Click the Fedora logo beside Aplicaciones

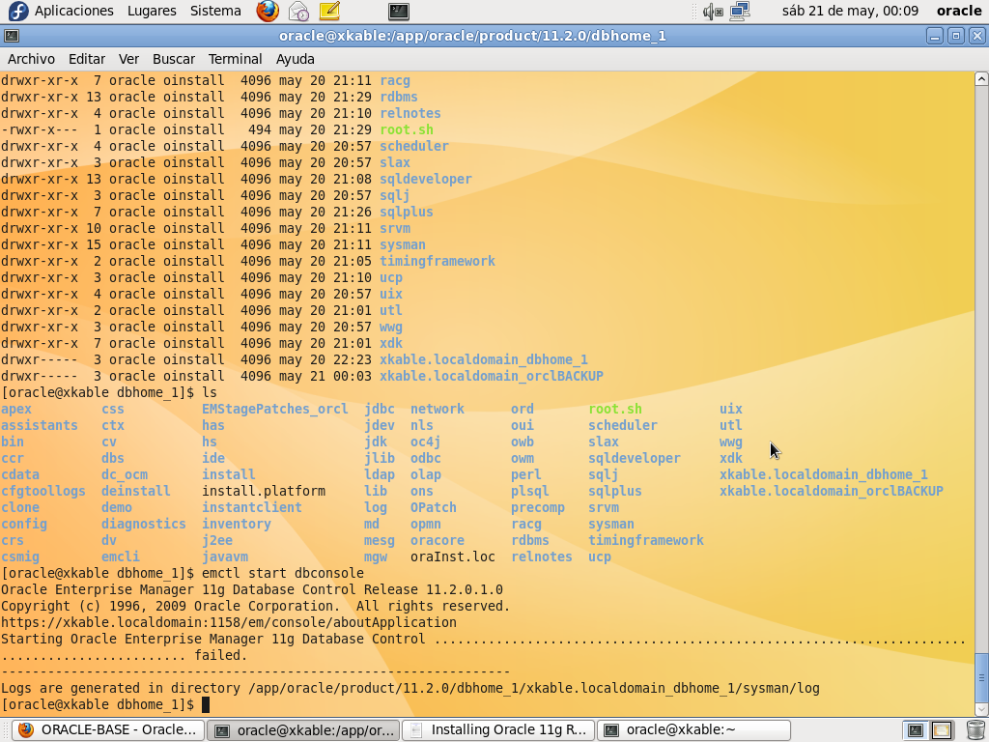click(17, 11)
